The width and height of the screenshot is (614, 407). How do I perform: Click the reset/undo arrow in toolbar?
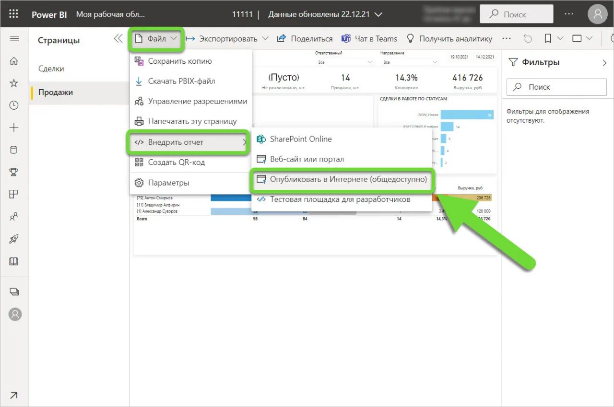click(528, 38)
